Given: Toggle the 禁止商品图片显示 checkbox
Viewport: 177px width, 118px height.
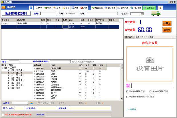Looking at the screenshot, I should (127, 91).
